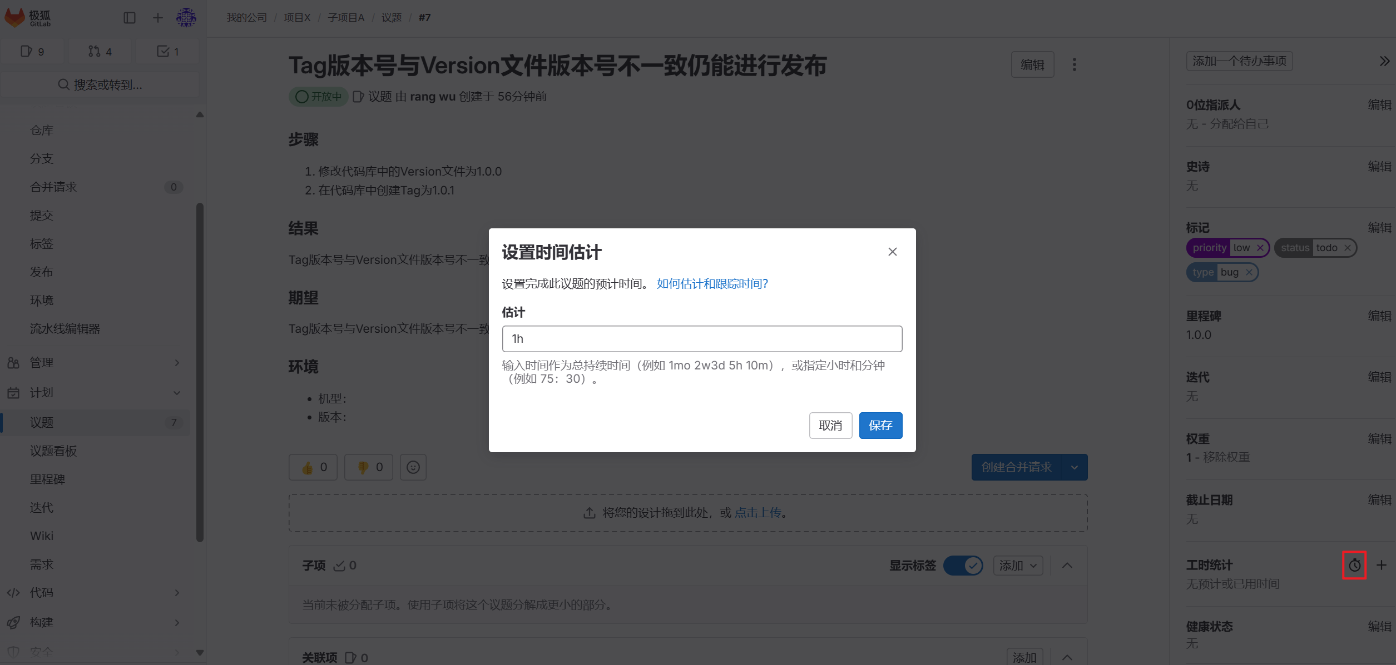1396x665 pixels.
Task: Click the time tracking stopwatch icon
Action: coord(1354,566)
